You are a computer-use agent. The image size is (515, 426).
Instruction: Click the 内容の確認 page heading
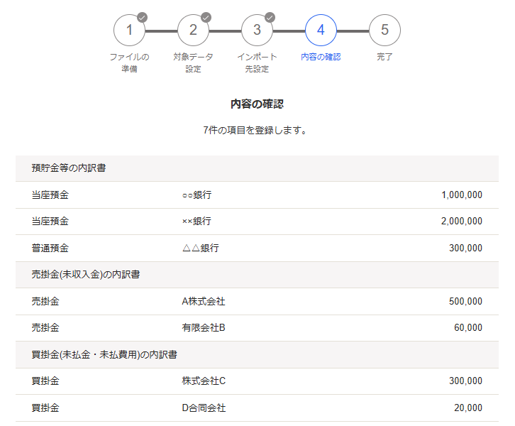click(257, 104)
